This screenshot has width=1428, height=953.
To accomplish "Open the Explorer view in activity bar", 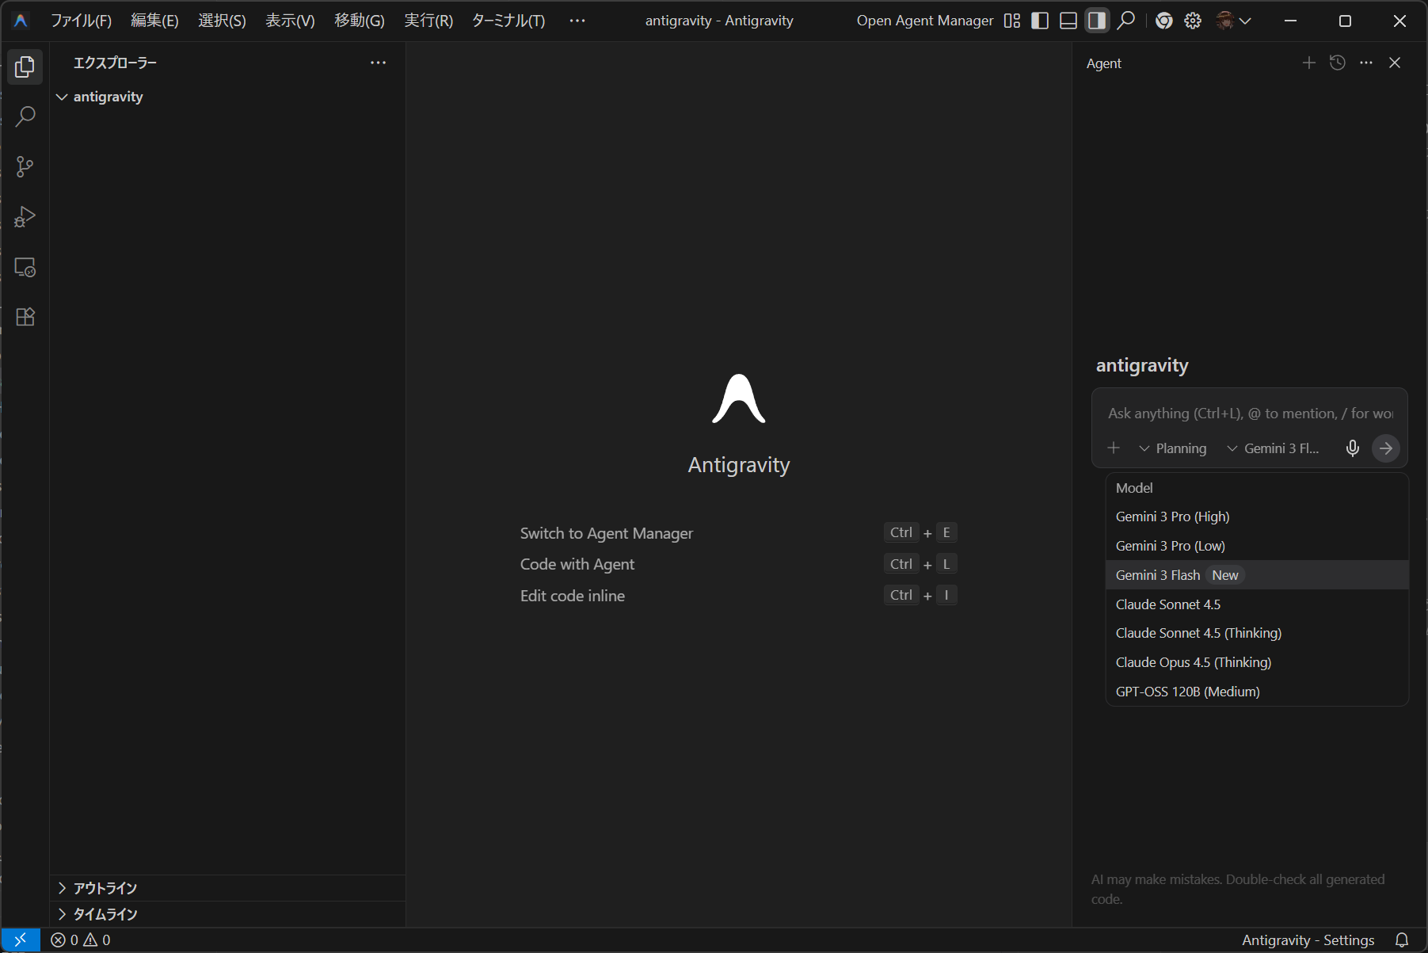I will click(25, 67).
